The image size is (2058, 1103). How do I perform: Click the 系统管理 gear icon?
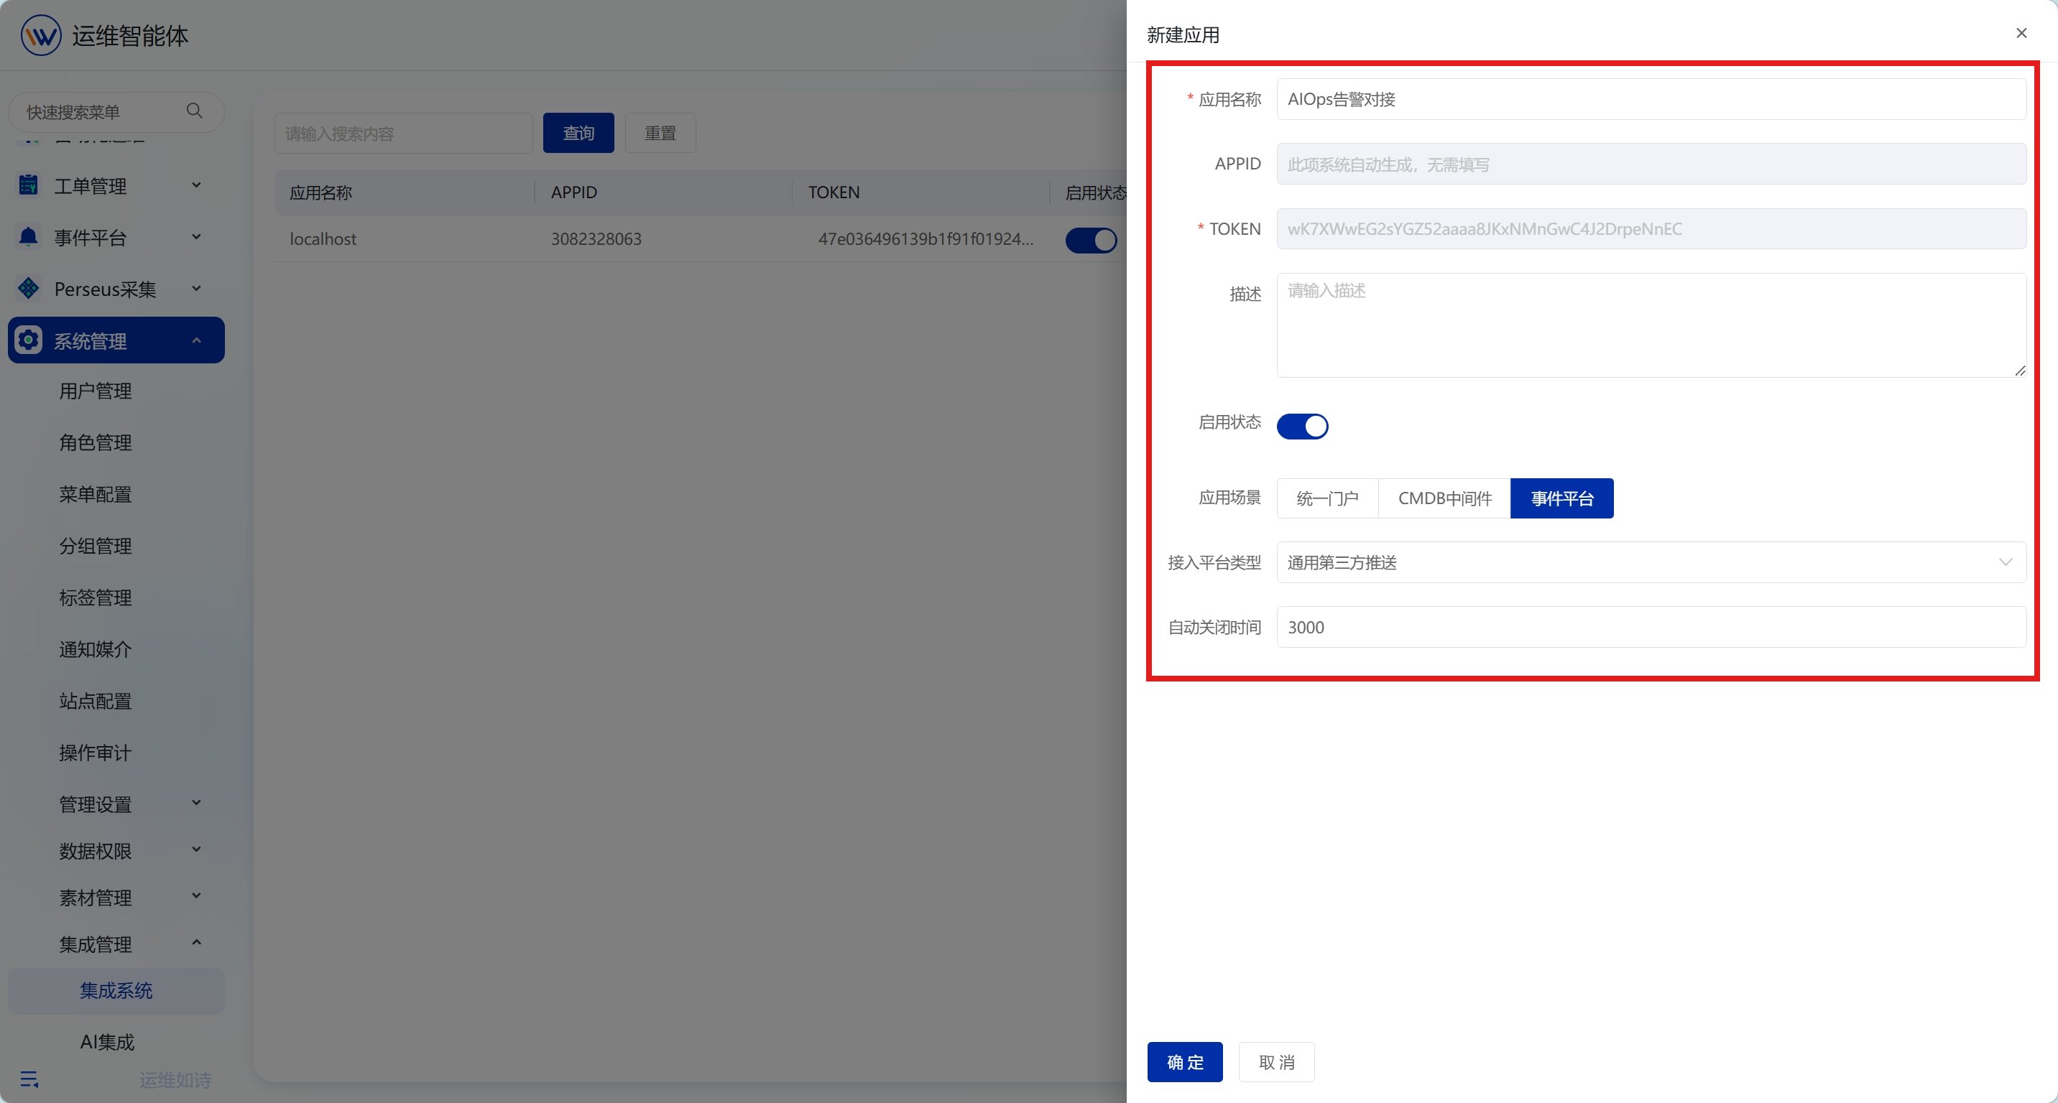click(x=29, y=340)
